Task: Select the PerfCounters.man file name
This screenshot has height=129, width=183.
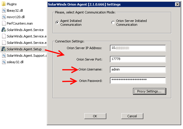Action: [x=20, y=23]
